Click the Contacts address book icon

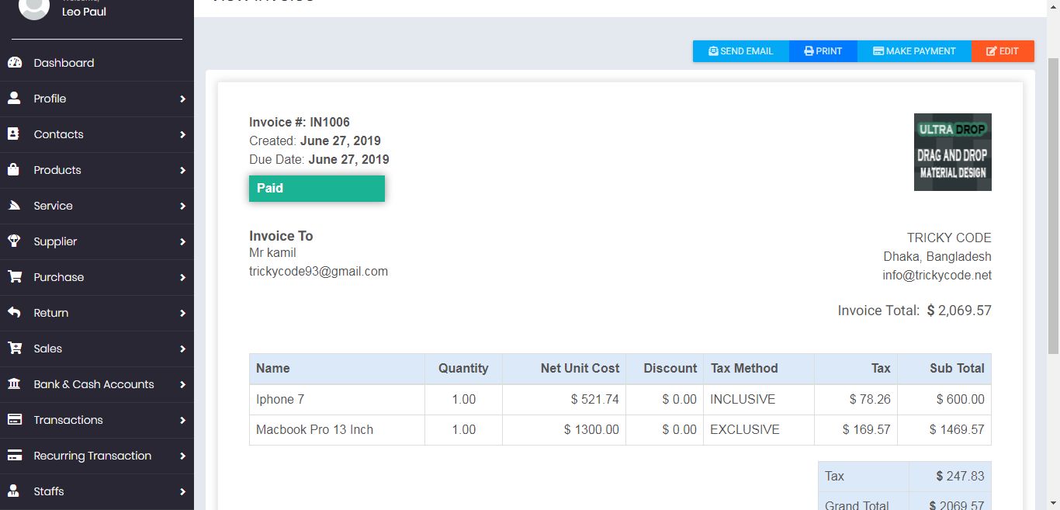click(x=14, y=134)
